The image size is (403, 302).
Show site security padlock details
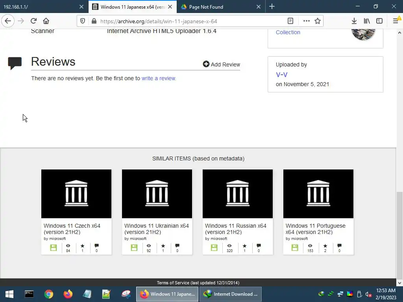click(x=94, y=21)
